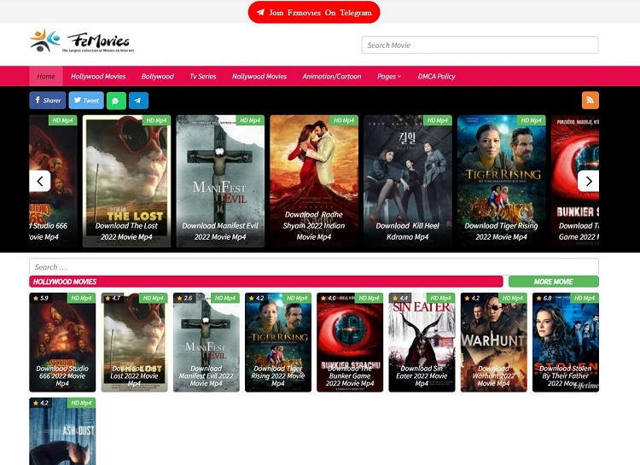Image resolution: width=640 pixels, height=465 pixels.
Task: Open Ash & Dust movie card
Action: tap(62, 431)
